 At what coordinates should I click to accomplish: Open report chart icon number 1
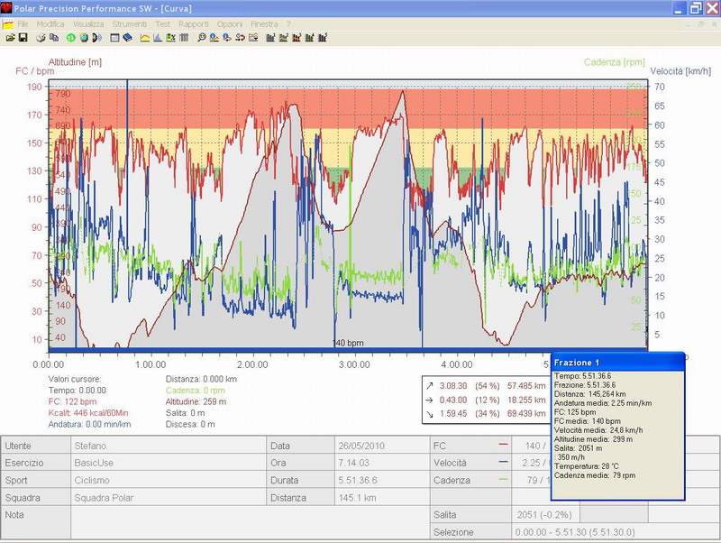(x=270, y=38)
